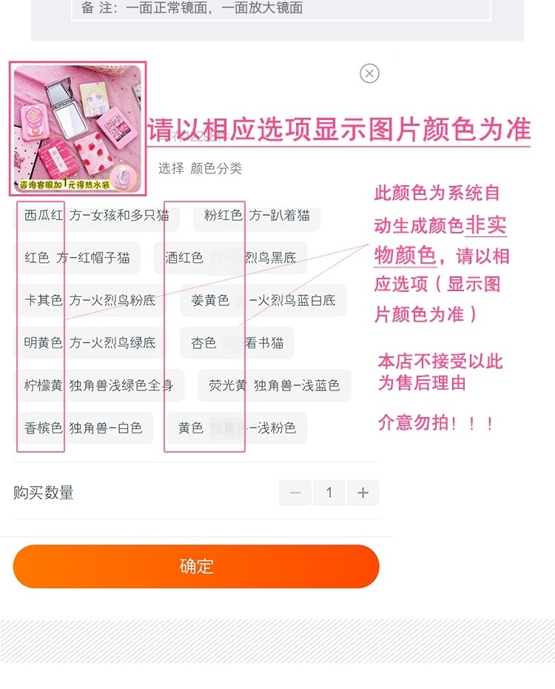Click the 购买数量 label
Image resolution: width=555 pixels, height=689 pixels.
(44, 493)
